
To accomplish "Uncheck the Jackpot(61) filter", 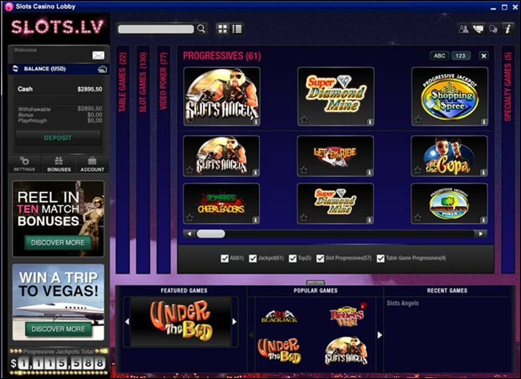I will pyautogui.click(x=253, y=259).
